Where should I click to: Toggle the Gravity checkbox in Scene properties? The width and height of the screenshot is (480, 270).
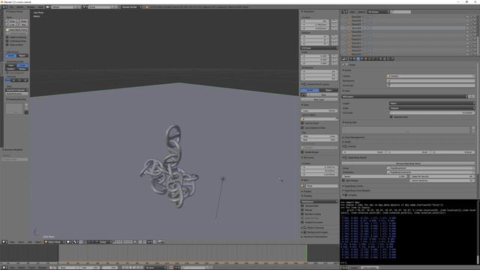(x=346, y=146)
